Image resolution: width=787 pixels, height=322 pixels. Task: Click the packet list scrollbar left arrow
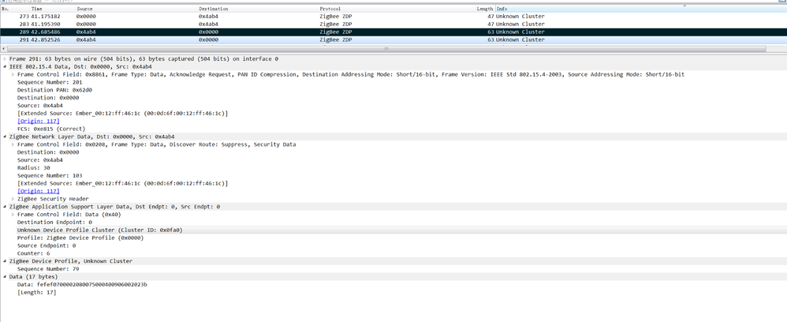[x=4, y=49]
